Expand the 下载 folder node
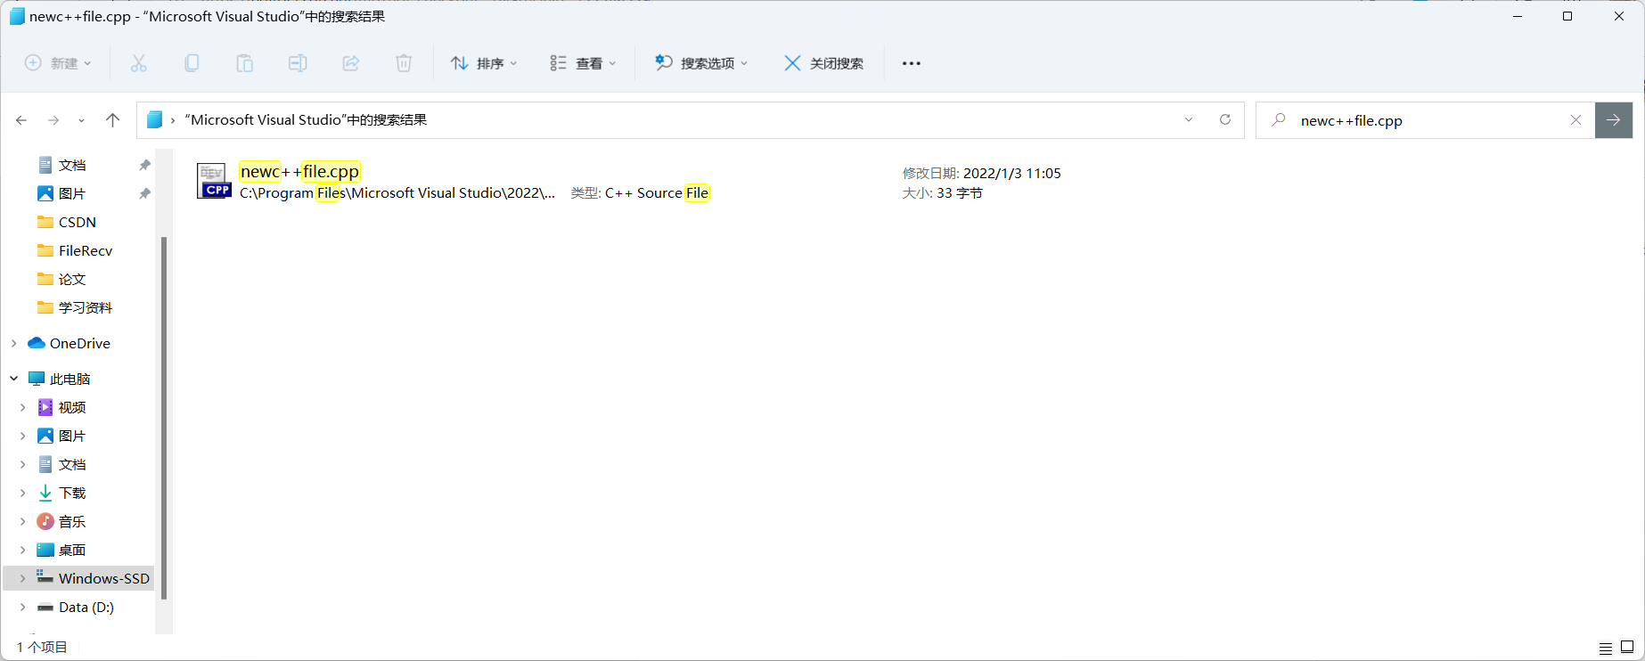 (23, 493)
